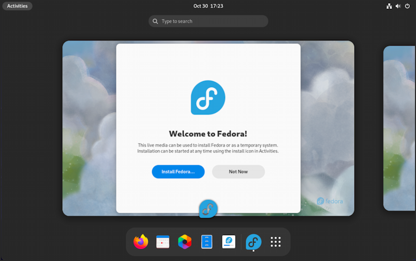Select the Welcome to Fedora window thumbnail
Viewport: 416px width, 261px height.
tap(209, 128)
